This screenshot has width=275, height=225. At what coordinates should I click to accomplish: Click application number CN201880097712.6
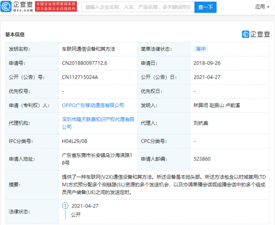pos(85,63)
